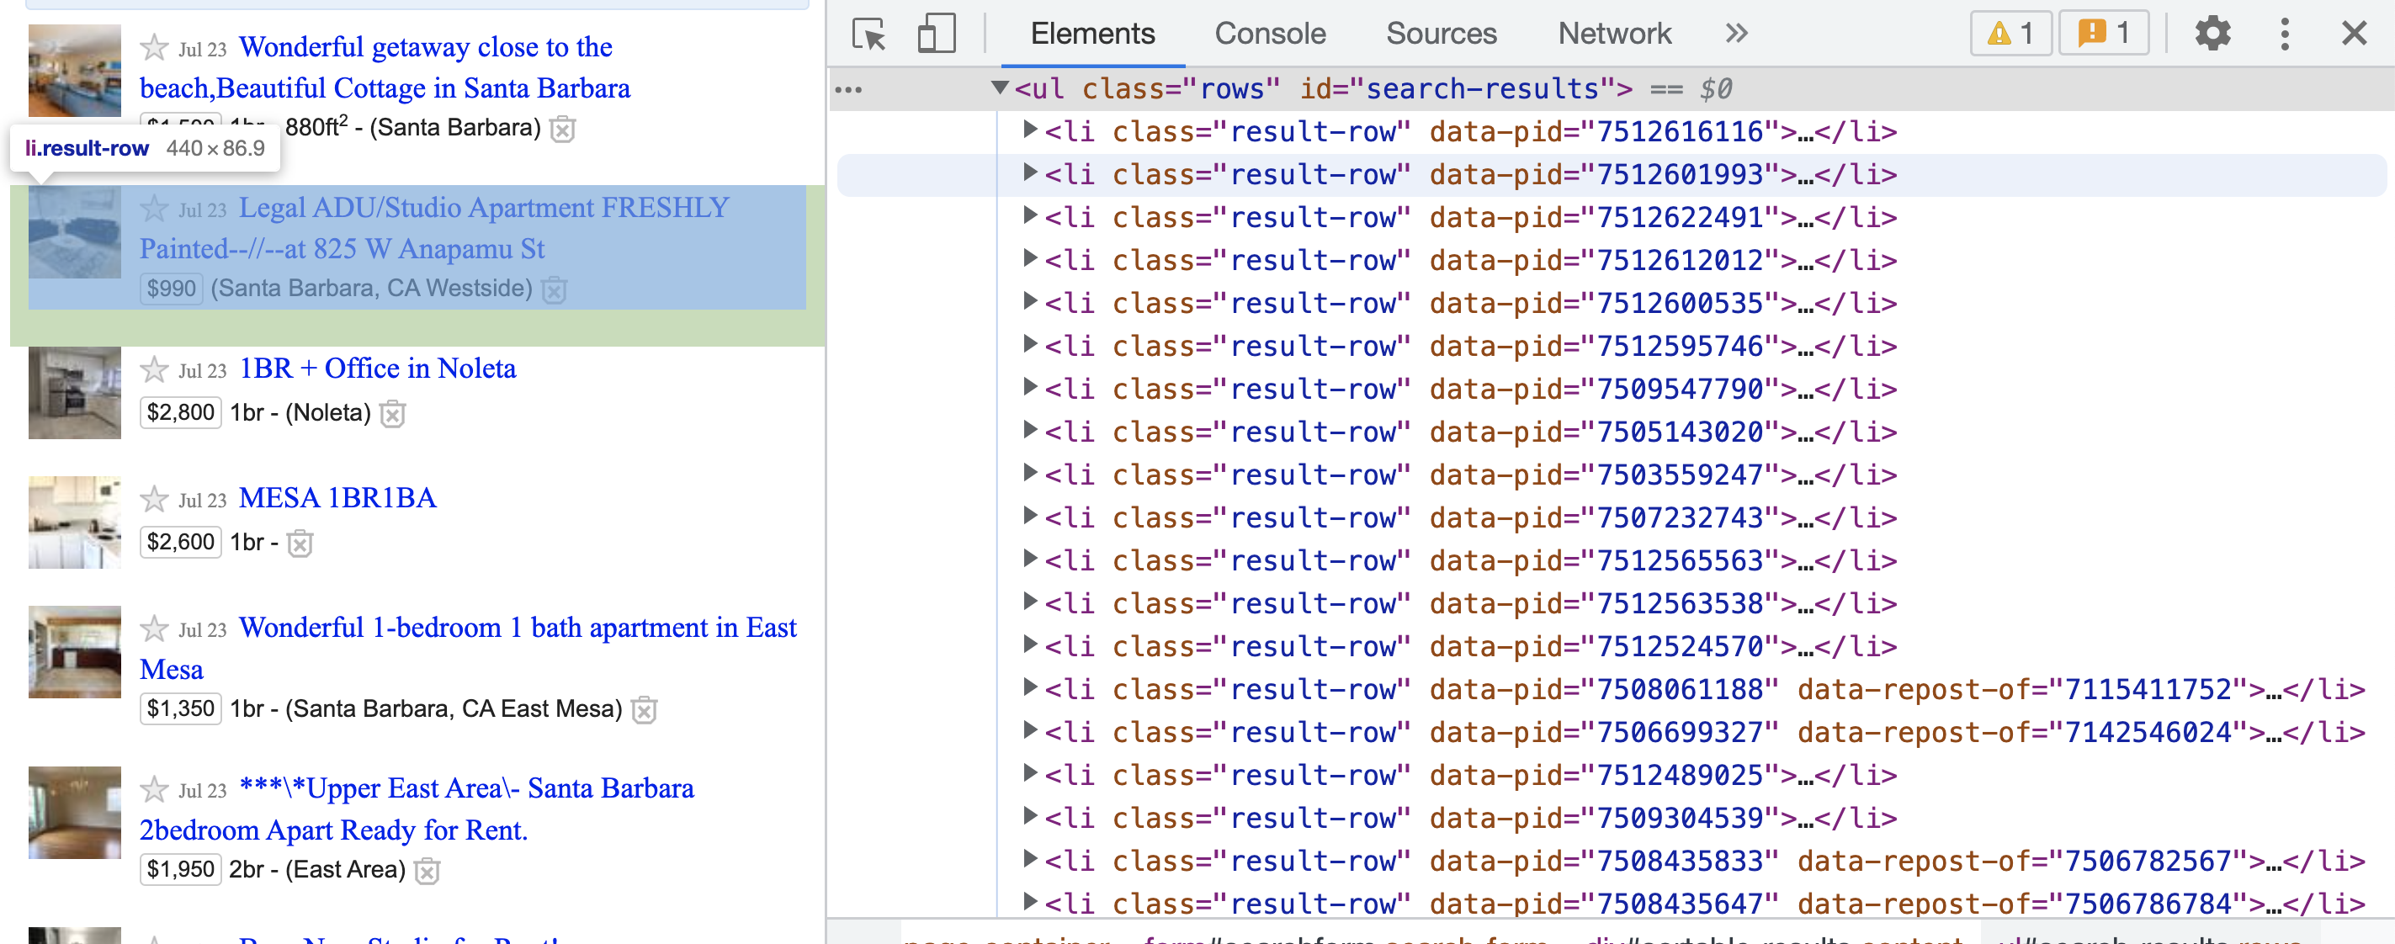The image size is (2395, 944).
Task: Click the close DevTools X button
Action: (2357, 30)
